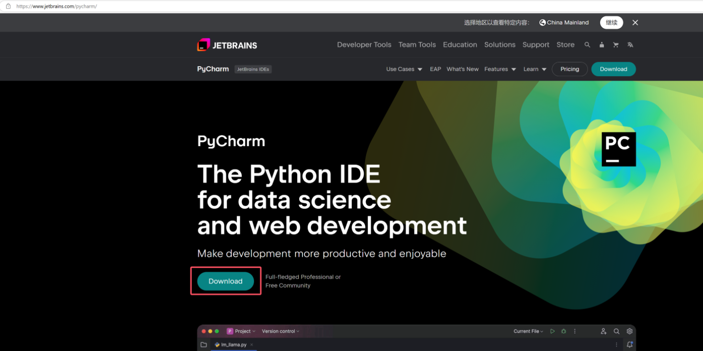Click the Pricing button
703x351 pixels.
pos(569,69)
